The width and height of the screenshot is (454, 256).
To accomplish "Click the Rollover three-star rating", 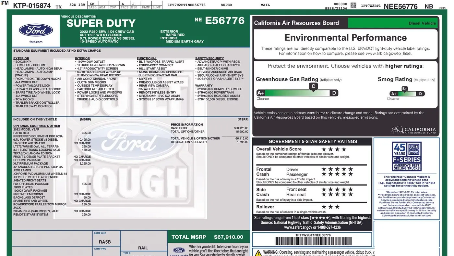I will point(330,207).
